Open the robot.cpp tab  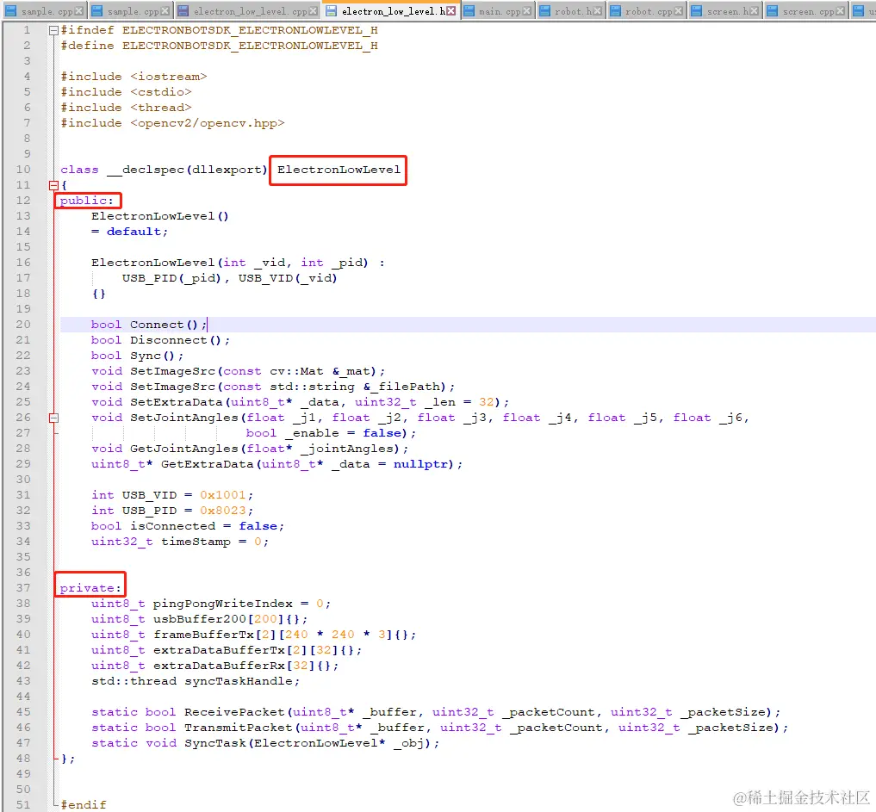[x=648, y=11]
